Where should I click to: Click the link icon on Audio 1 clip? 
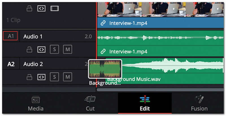(103, 51)
